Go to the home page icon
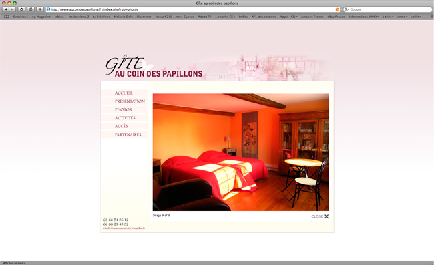 pos(31,9)
